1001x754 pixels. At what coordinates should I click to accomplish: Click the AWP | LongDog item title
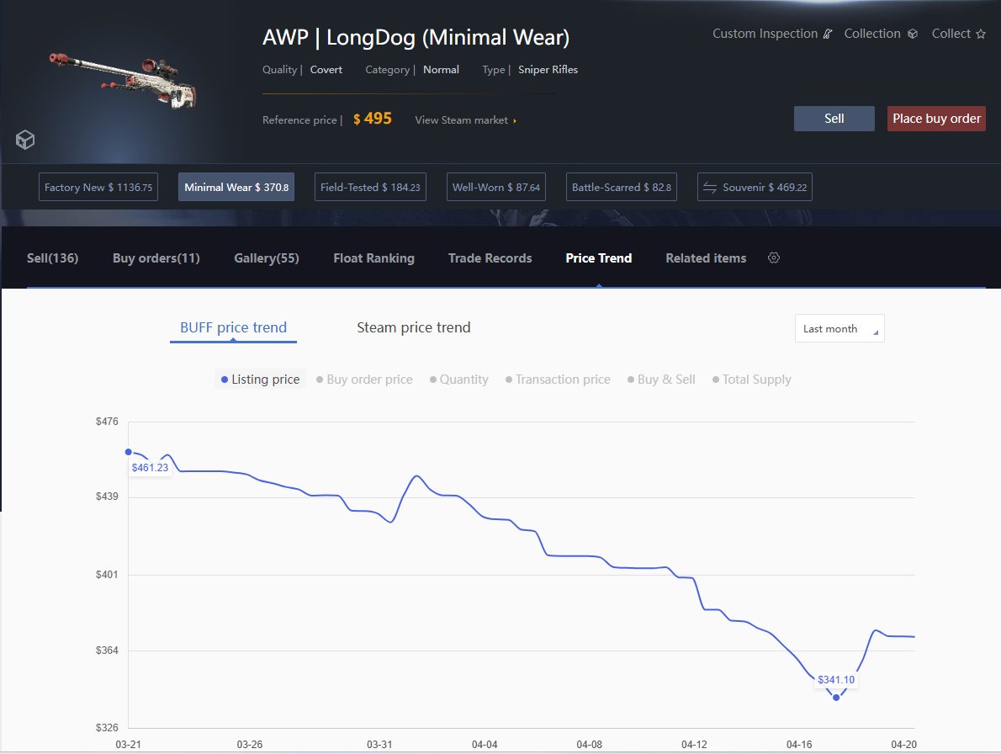[416, 38]
